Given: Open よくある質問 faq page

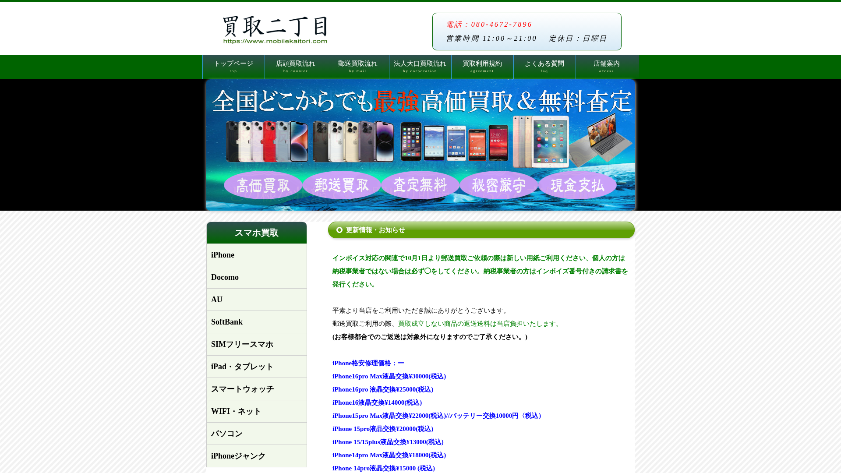Looking at the screenshot, I should [x=544, y=67].
